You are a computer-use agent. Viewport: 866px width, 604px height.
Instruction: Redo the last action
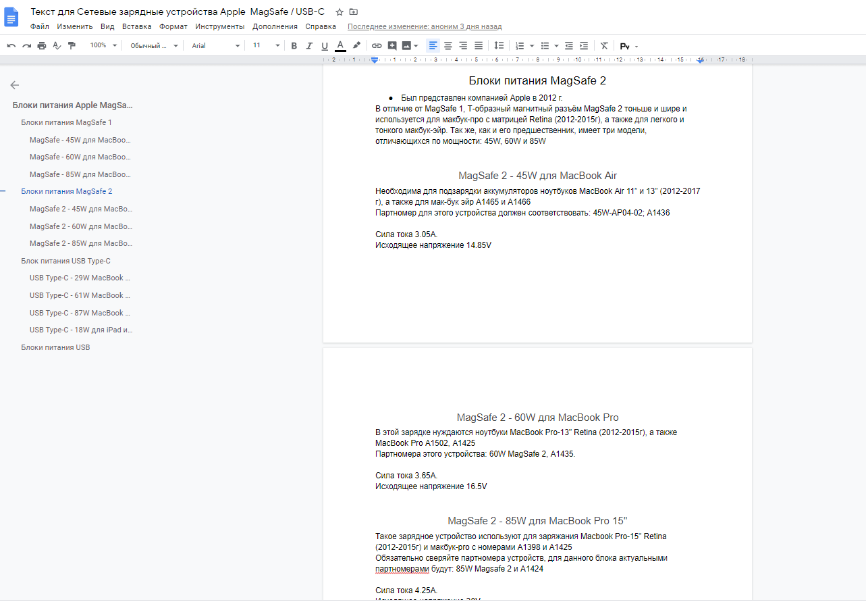(x=26, y=46)
